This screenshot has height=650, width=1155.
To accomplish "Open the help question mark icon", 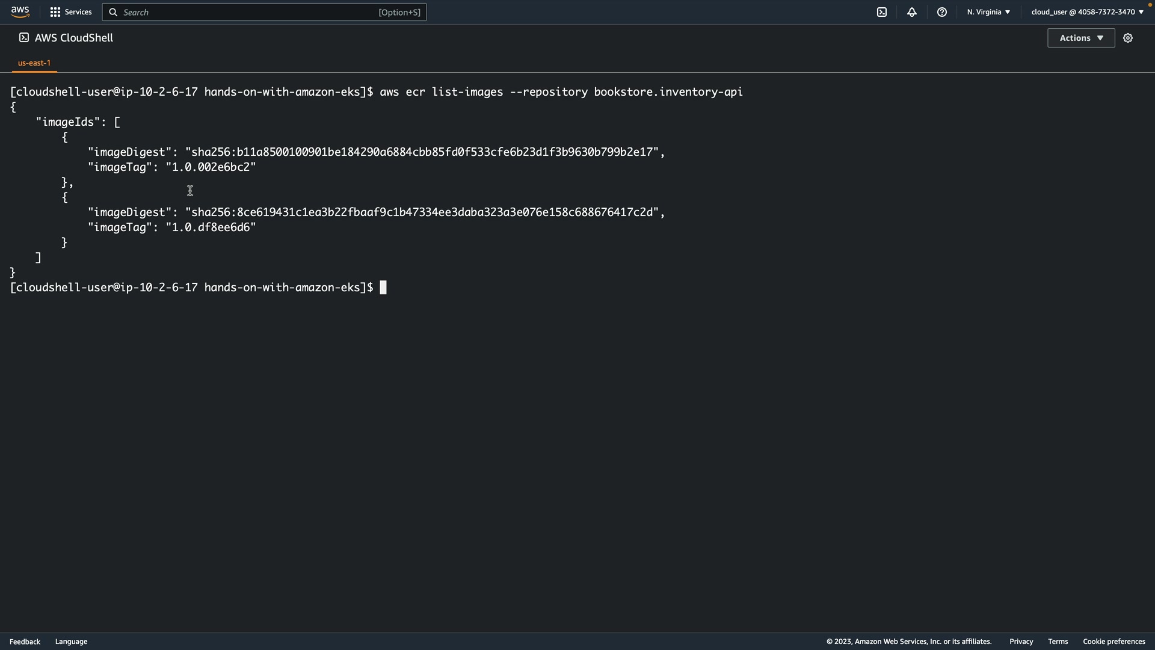I will coord(941,12).
